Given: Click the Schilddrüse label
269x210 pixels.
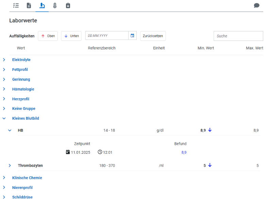Looking at the screenshot, I should pos(22,197).
